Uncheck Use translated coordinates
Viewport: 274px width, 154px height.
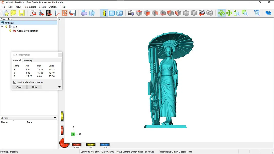[x=15, y=82]
